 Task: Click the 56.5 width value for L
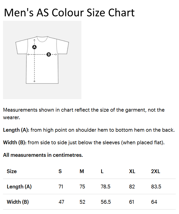pyautogui.click(x=105, y=202)
